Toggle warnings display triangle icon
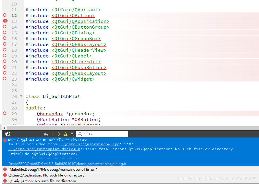The height and width of the screenshot is (184, 259). [66, 134]
